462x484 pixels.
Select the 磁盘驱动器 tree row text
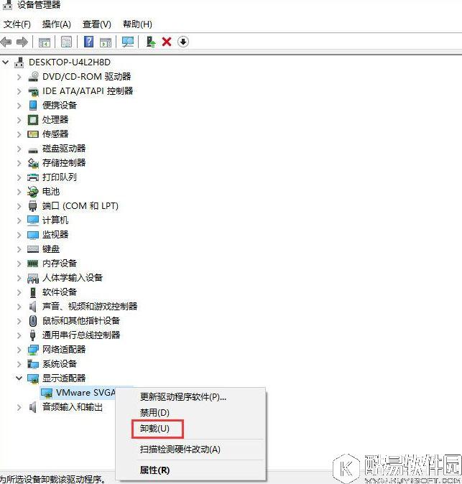pos(64,149)
